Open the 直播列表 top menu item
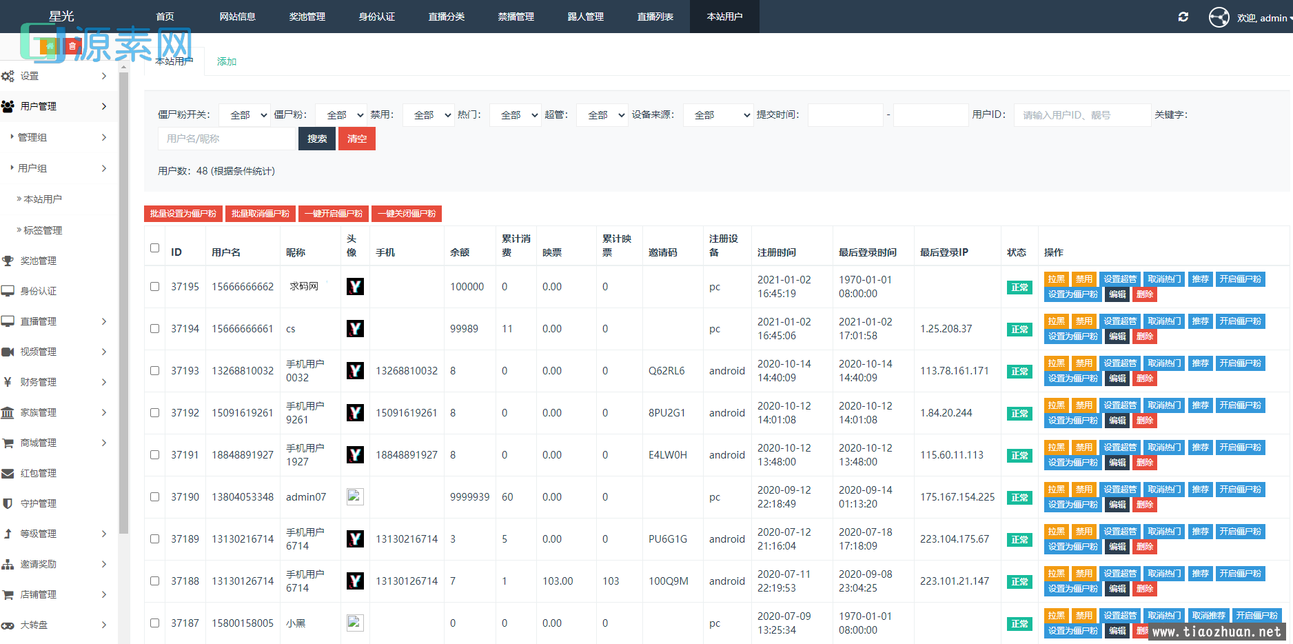Image resolution: width=1293 pixels, height=644 pixels. point(655,17)
